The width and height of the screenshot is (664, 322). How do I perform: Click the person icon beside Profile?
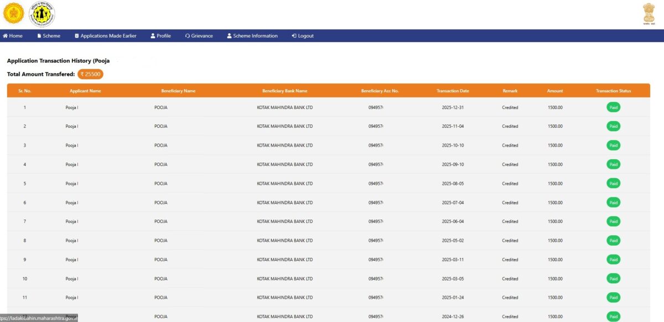[x=152, y=35]
